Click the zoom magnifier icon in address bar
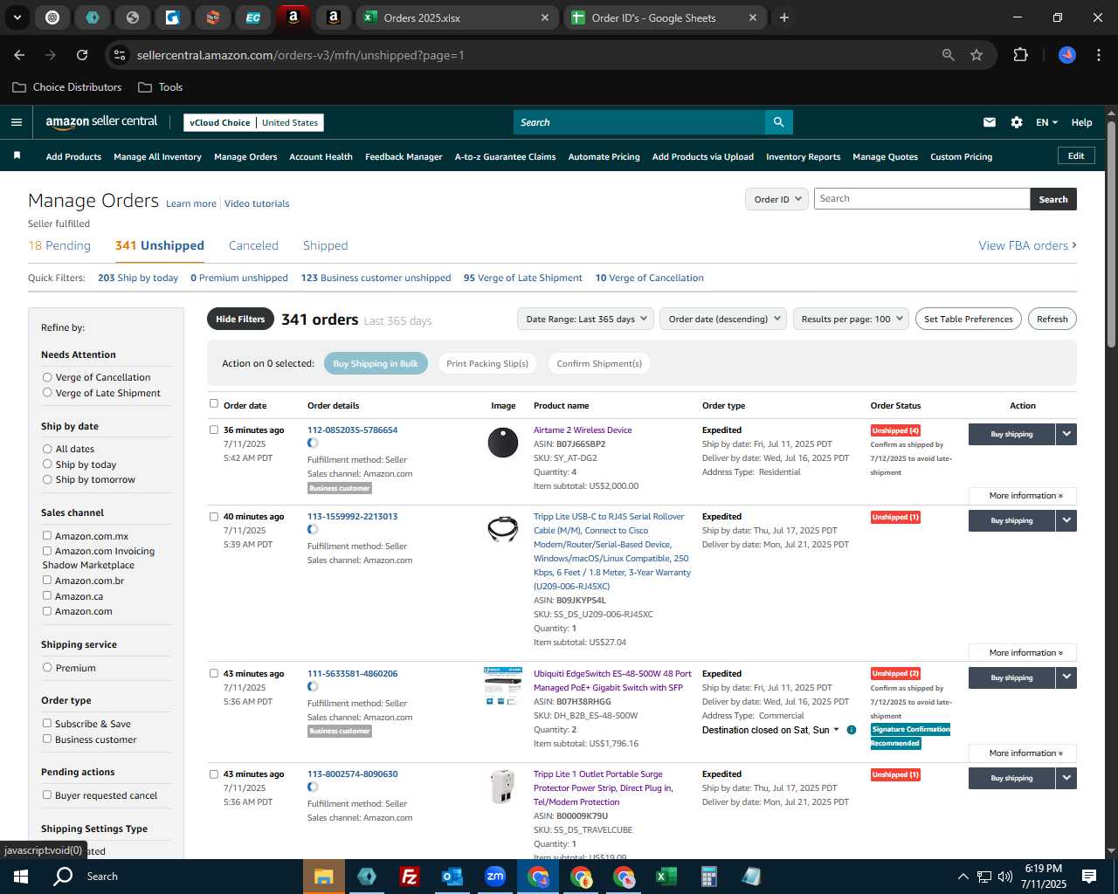Screen dimensions: 1118x894 pos(949,55)
